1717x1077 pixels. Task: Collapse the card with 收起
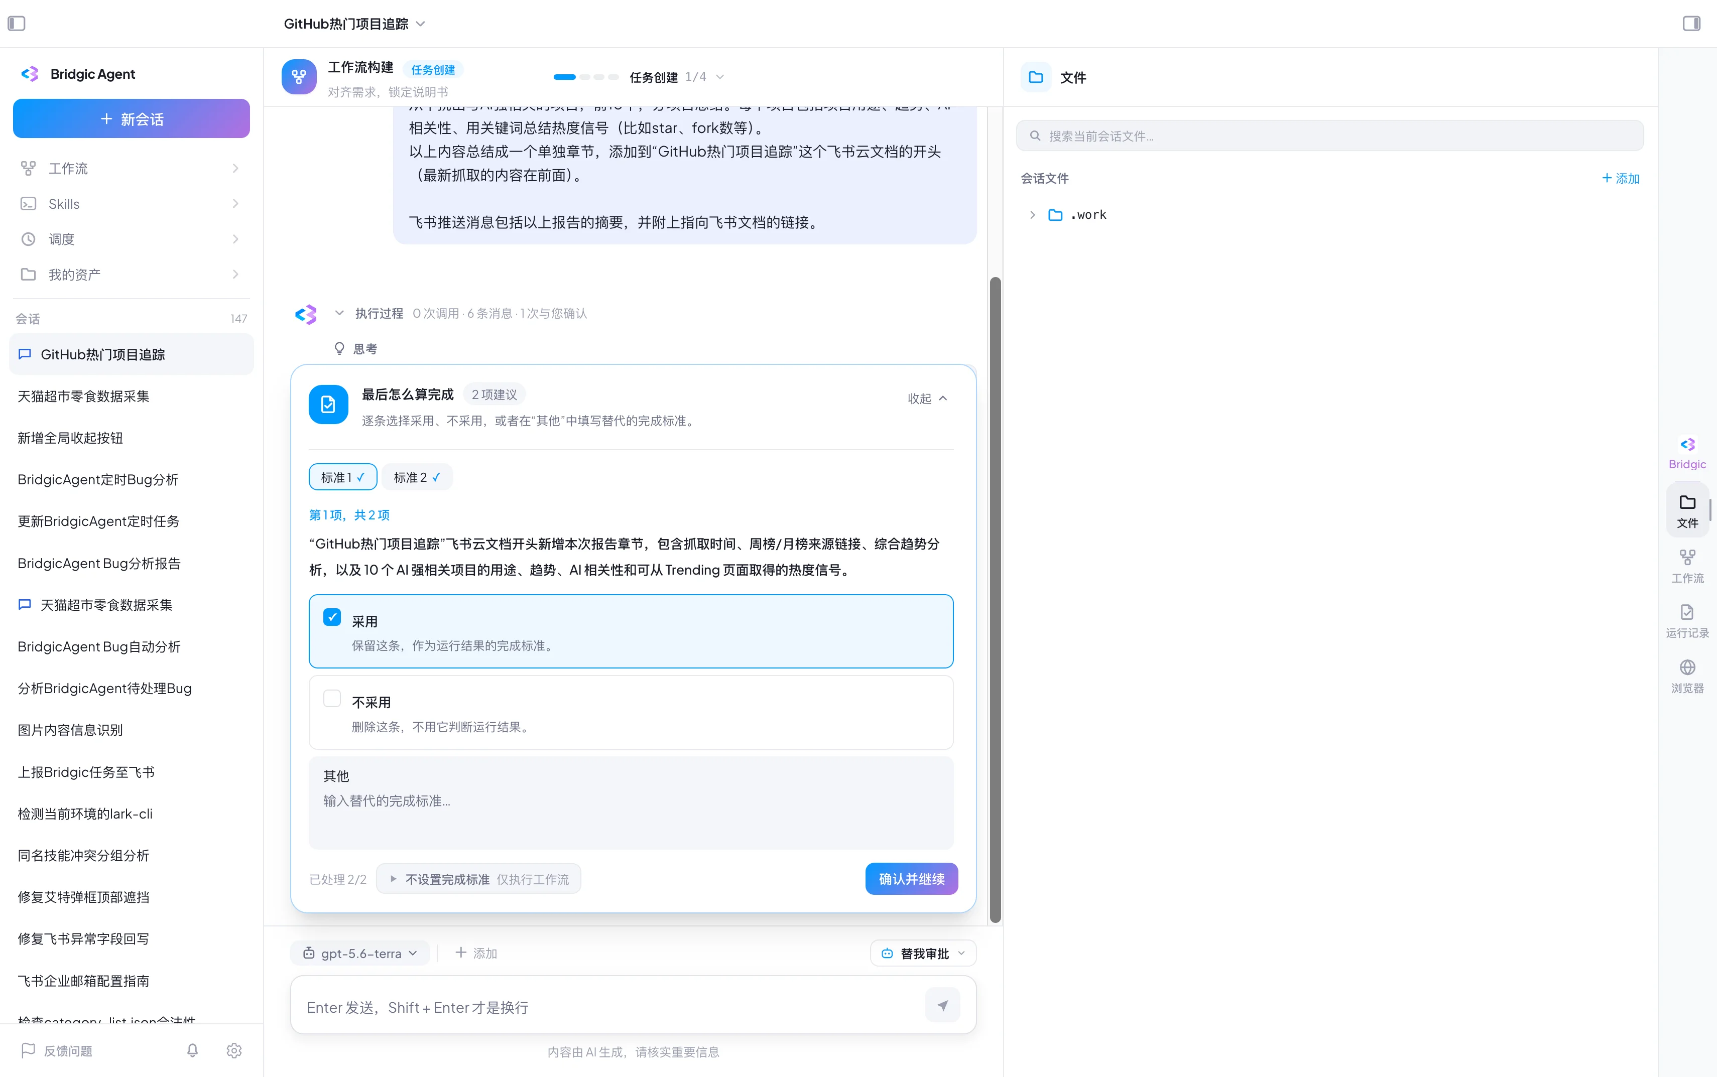[927, 398]
